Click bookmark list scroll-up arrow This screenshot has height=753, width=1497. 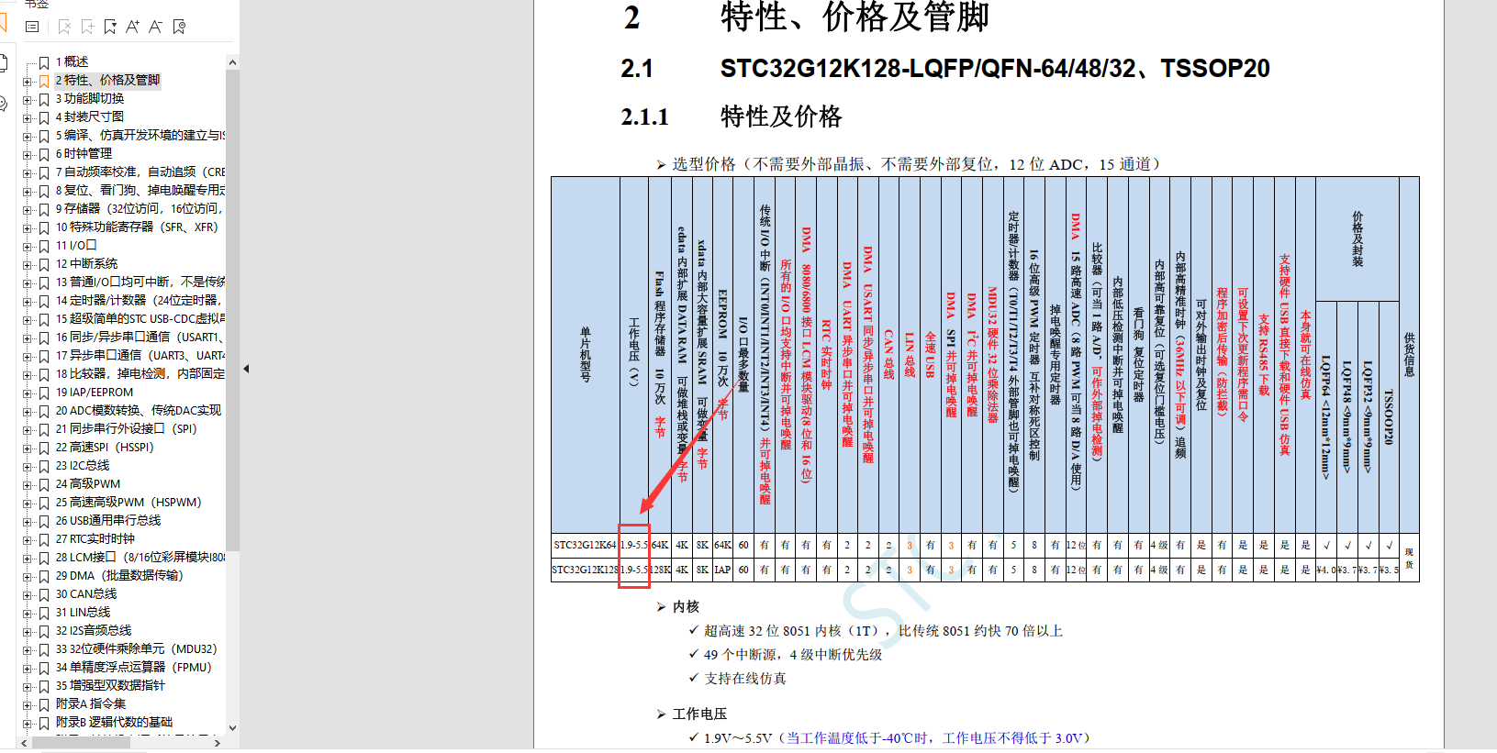pyautogui.click(x=232, y=62)
